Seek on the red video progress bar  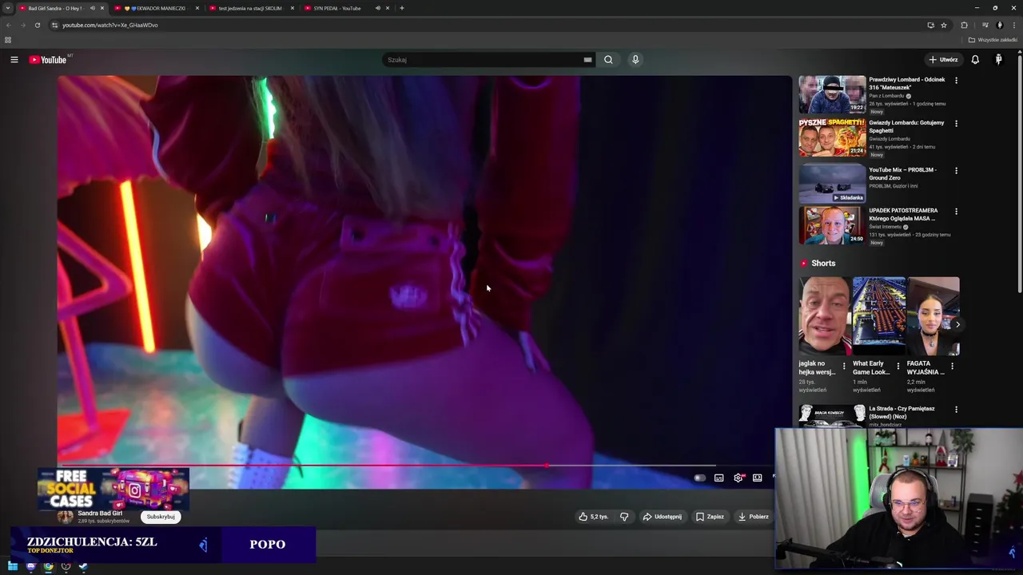[304, 466]
